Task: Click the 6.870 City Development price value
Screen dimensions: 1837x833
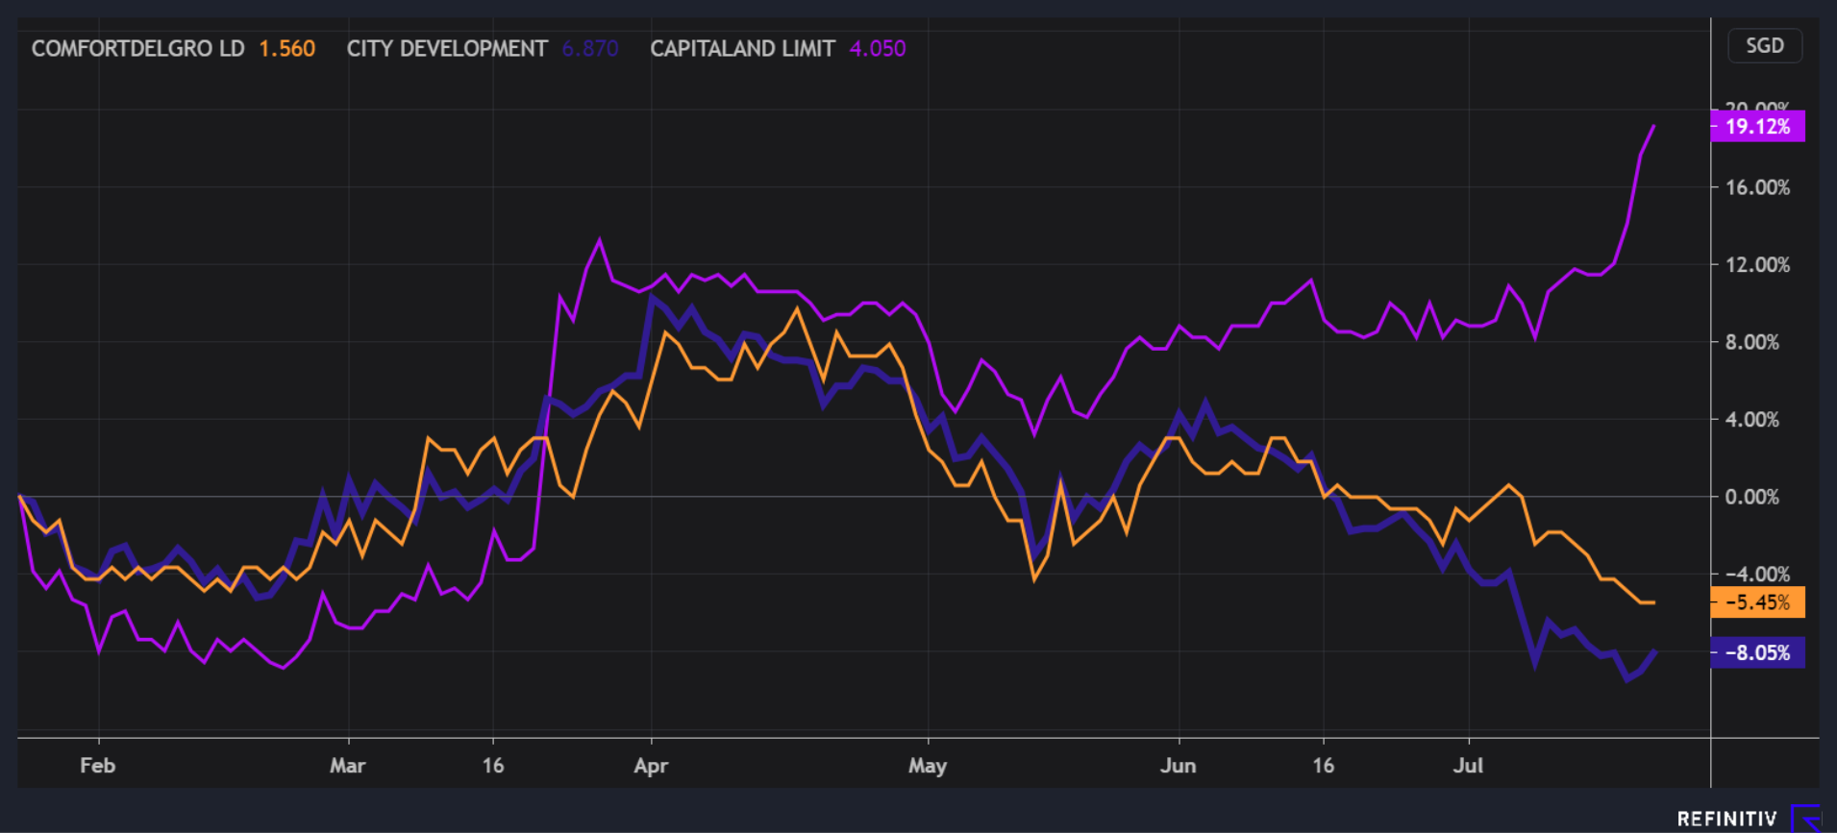Action: [x=589, y=49]
